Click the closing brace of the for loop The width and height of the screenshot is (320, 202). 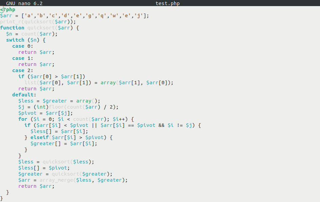tap(20, 156)
